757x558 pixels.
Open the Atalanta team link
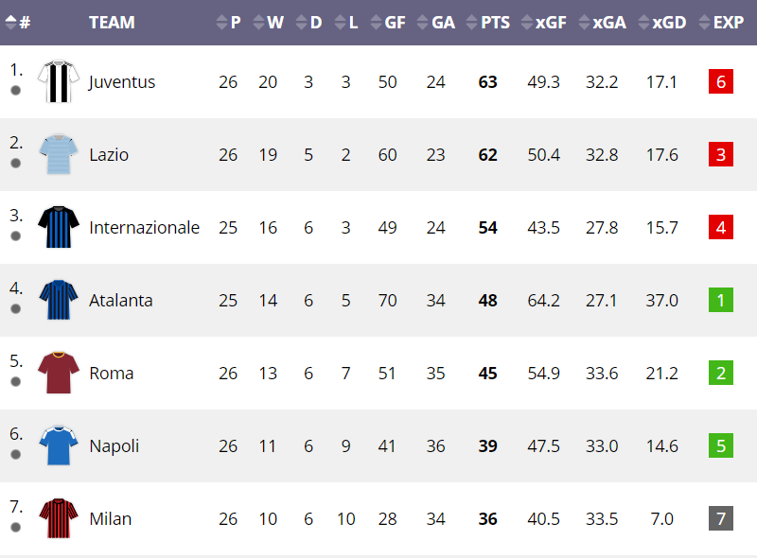pyautogui.click(x=121, y=300)
